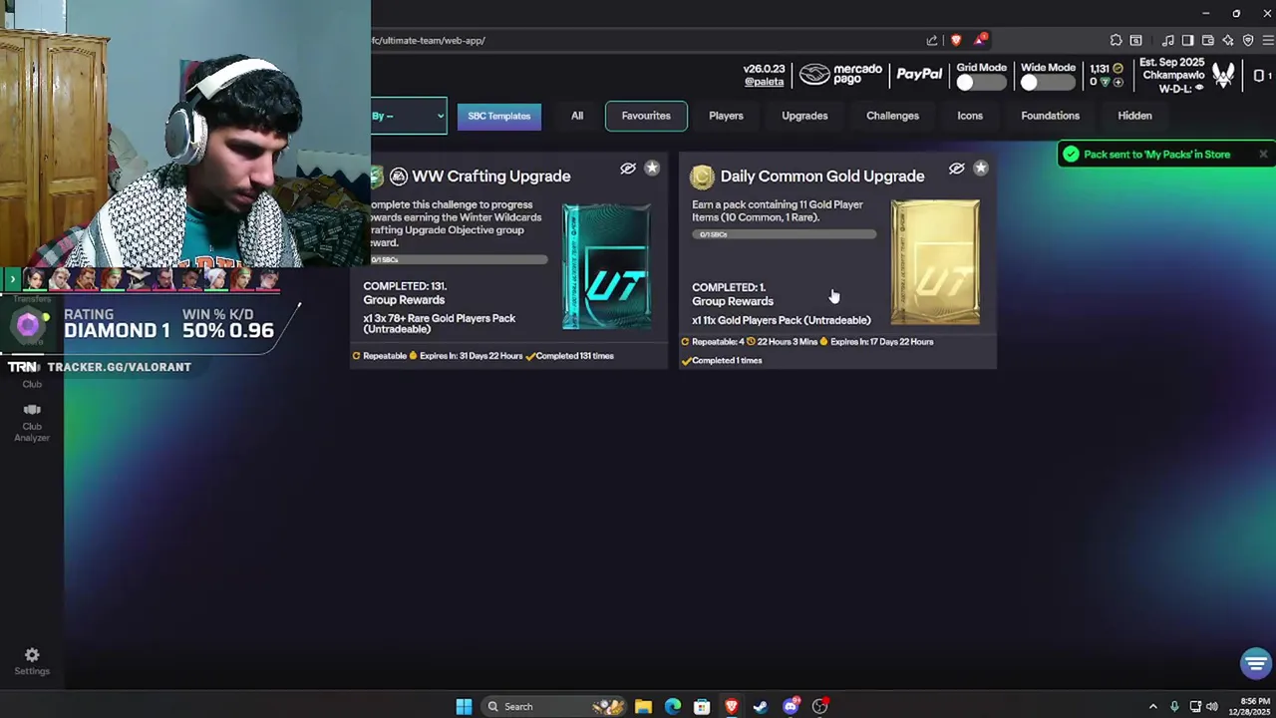Open the Windows Start menu

click(464, 706)
